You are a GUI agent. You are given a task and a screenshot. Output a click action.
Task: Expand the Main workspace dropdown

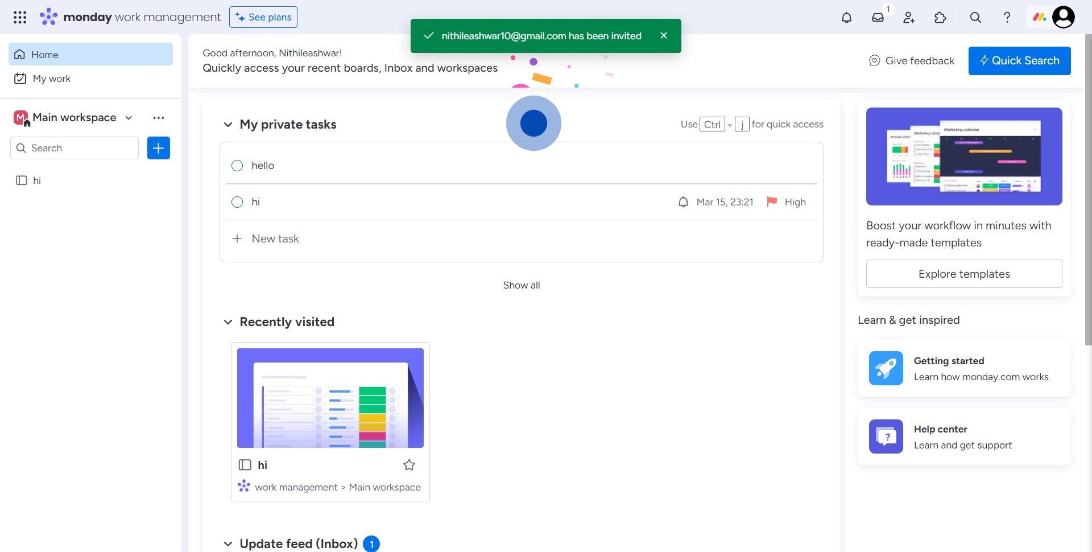click(129, 118)
